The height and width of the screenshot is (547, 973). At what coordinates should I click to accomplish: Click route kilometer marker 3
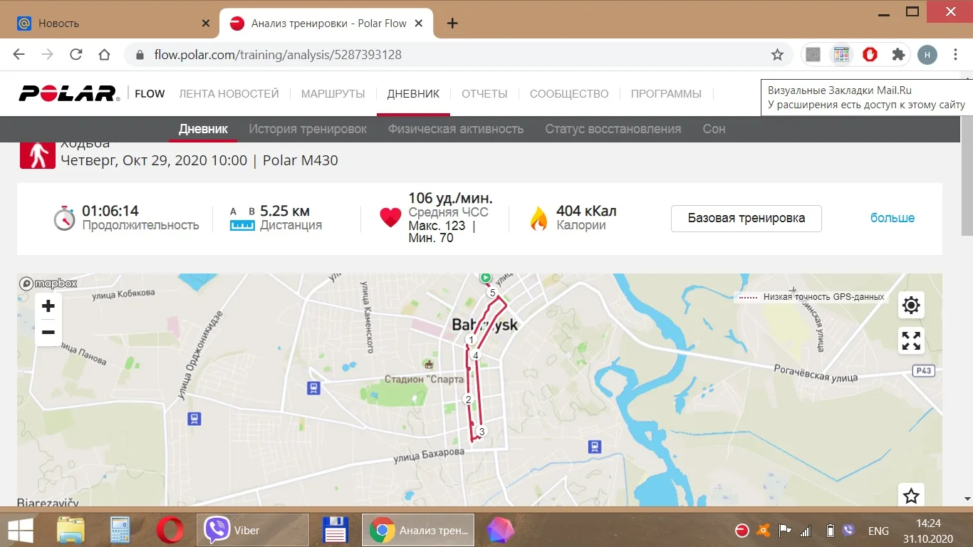[x=482, y=432]
